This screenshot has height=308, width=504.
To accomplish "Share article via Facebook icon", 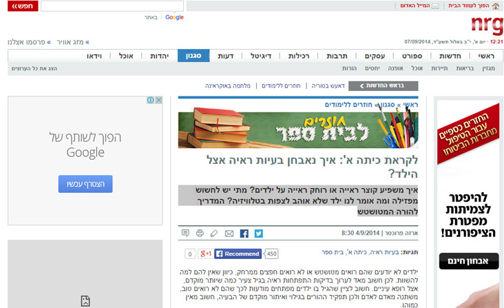I will (244, 234).
